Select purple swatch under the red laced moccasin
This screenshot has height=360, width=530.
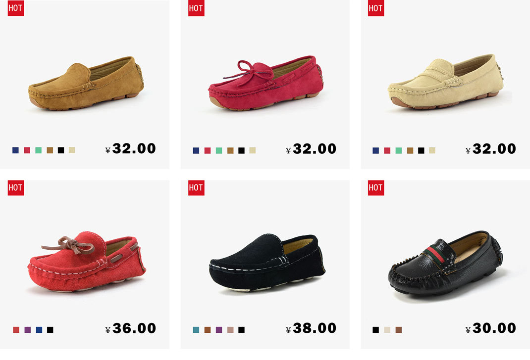click(28, 330)
